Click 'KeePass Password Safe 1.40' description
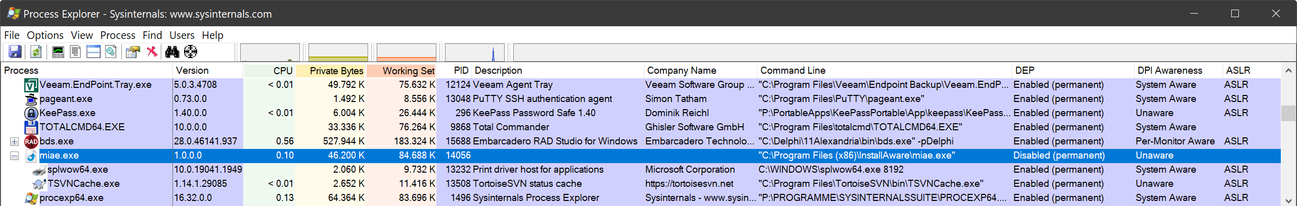This screenshot has width=1297, height=206. 534,113
